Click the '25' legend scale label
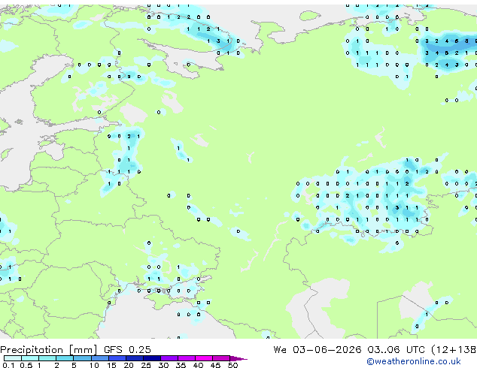The image size is (477, 368). pyautogui.click(x=146, y=365)
